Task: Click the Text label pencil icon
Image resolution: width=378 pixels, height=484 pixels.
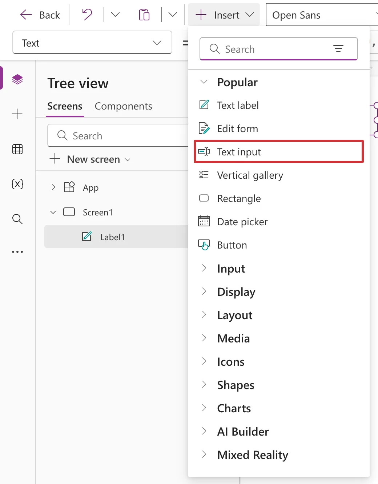Action: pos(204,105)
